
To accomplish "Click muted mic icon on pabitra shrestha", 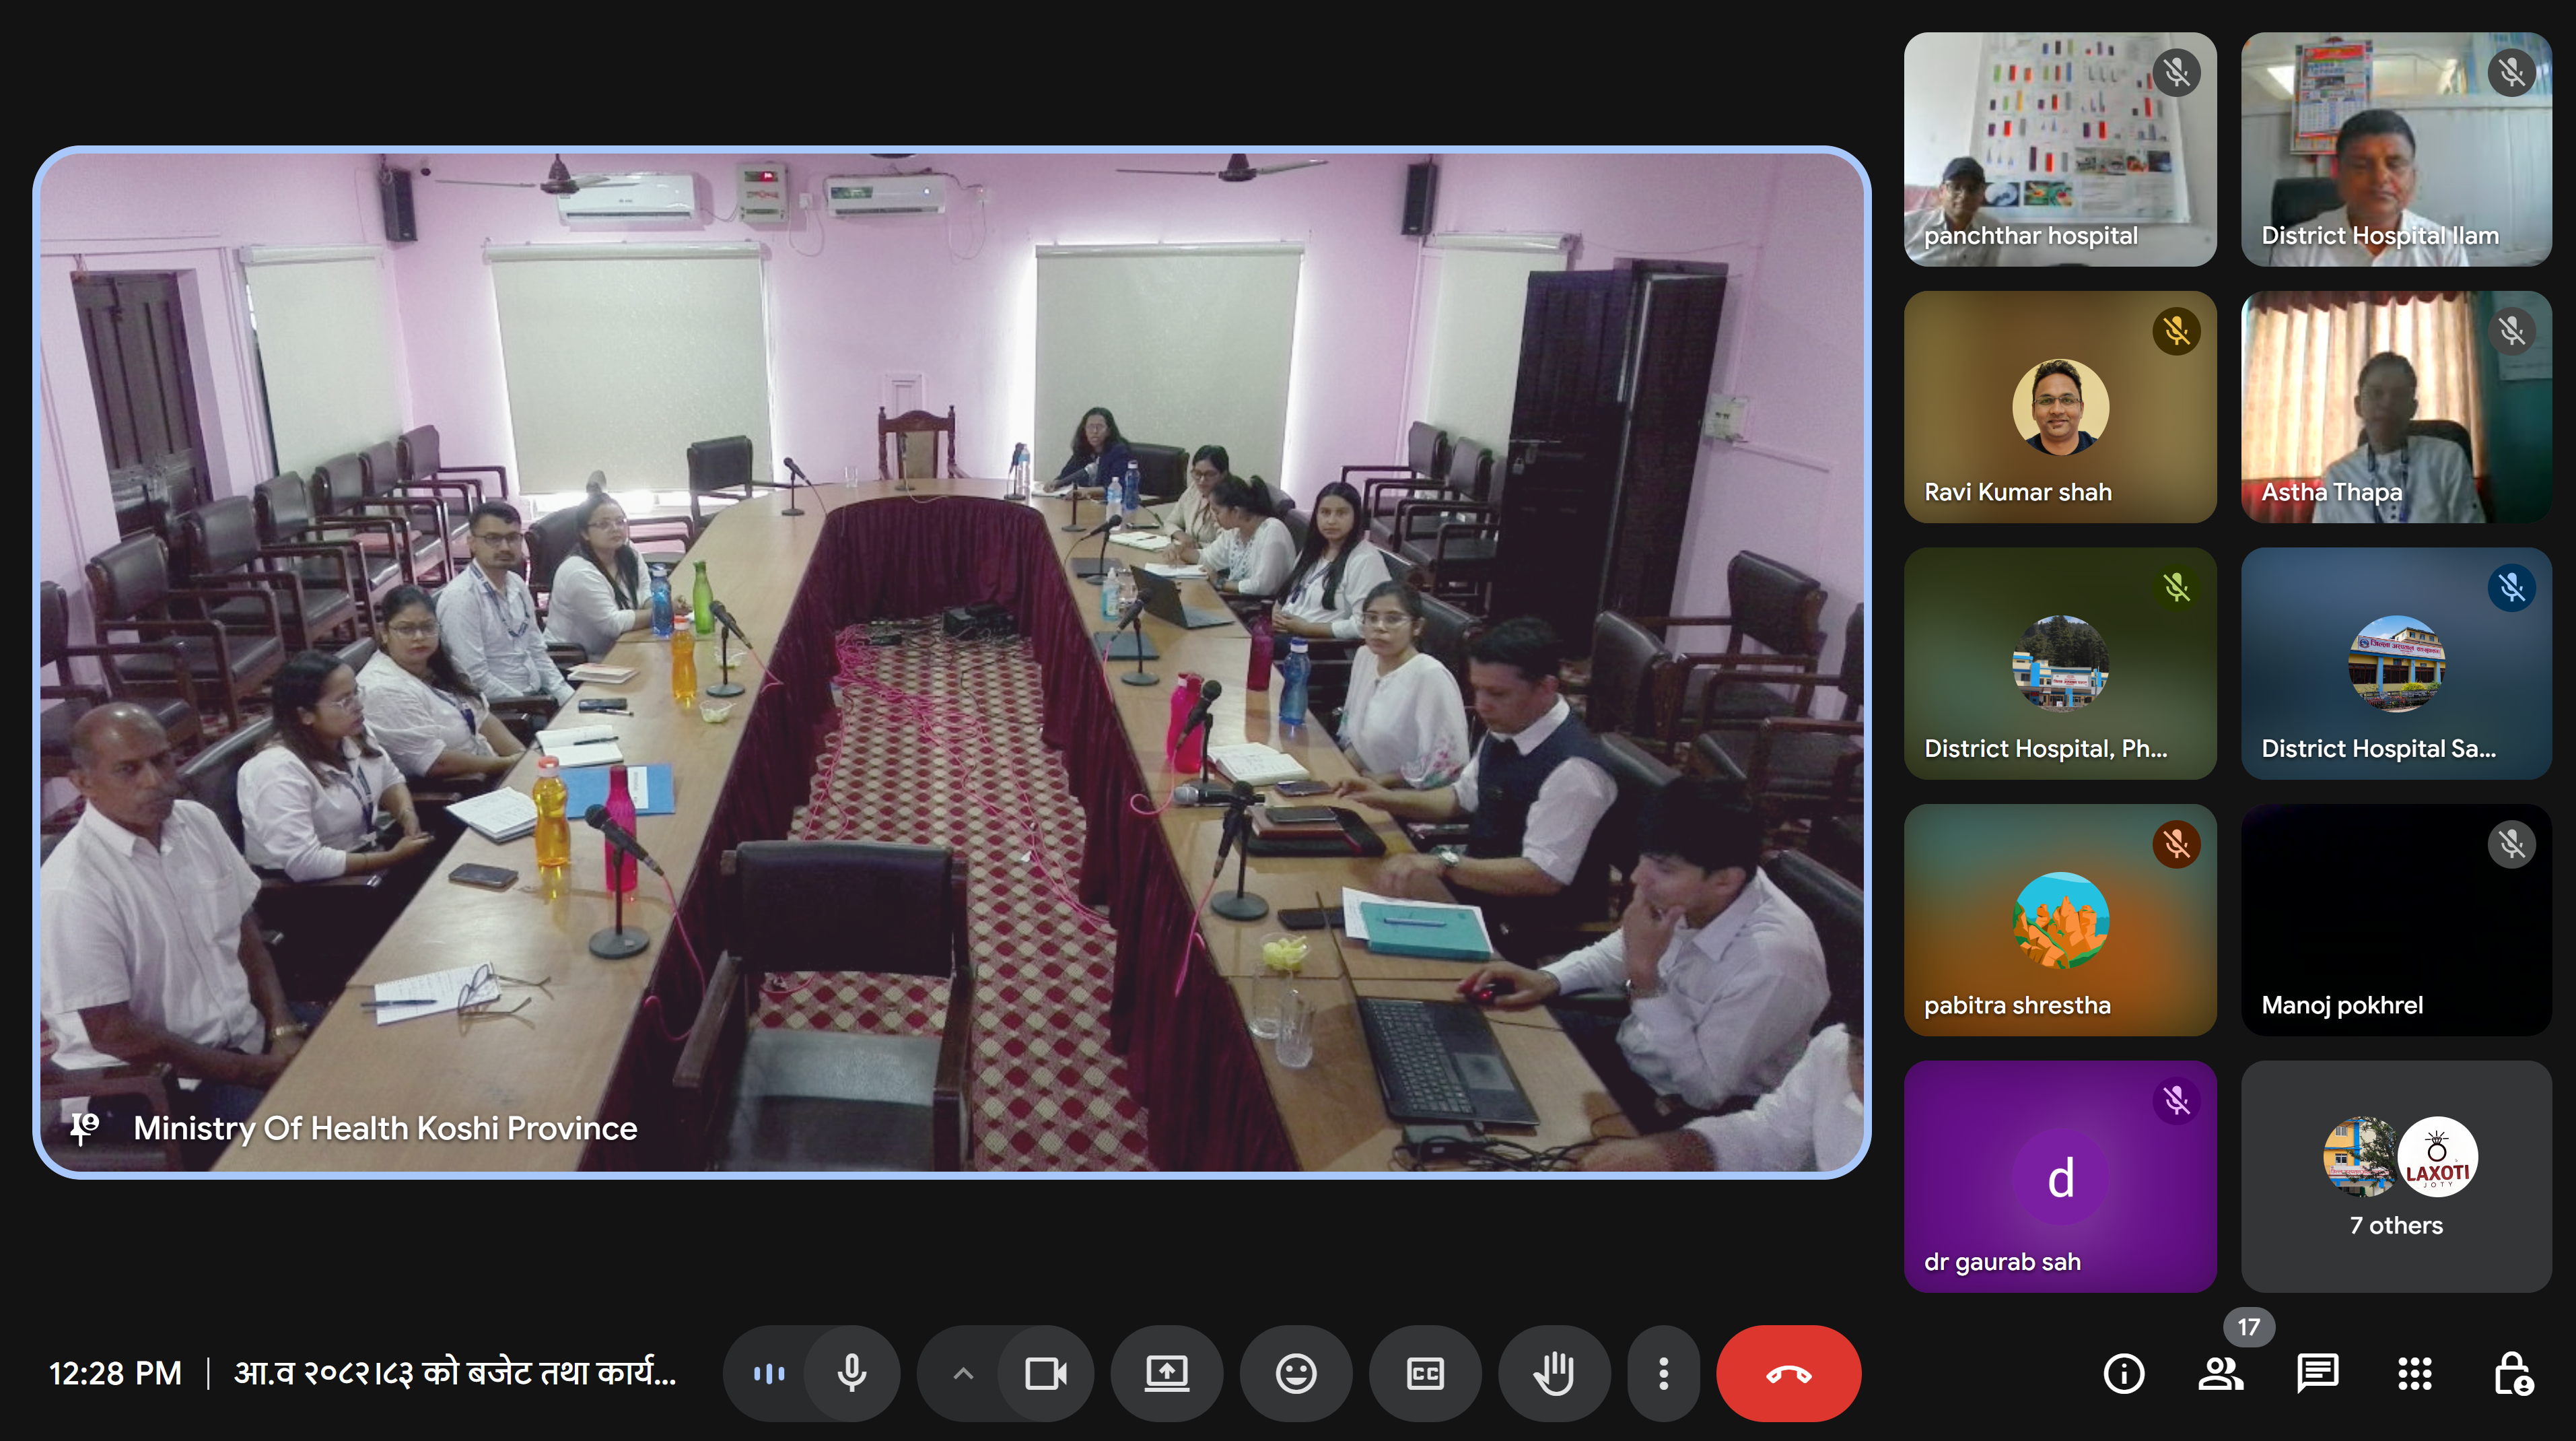I will click(x=2176, y=844).
